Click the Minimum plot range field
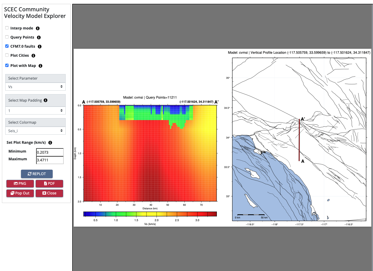The width and height of the screenshot is (373, 271). click(50, 152)
